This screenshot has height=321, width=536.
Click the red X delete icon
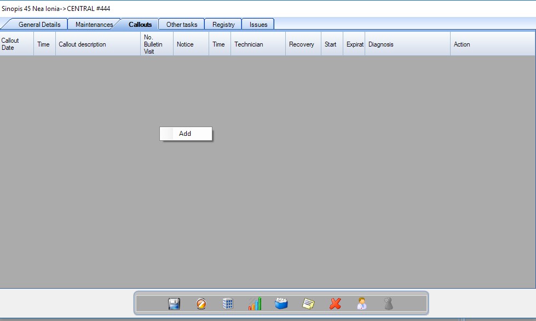tap(335, 303)
